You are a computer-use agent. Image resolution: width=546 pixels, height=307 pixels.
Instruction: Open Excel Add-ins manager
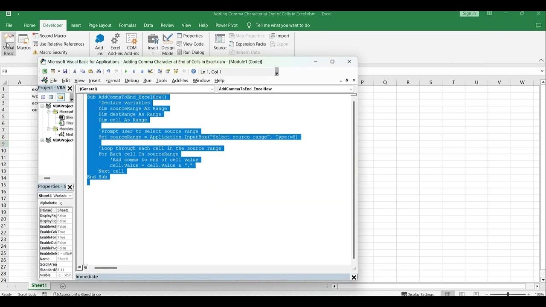(115, 44)
